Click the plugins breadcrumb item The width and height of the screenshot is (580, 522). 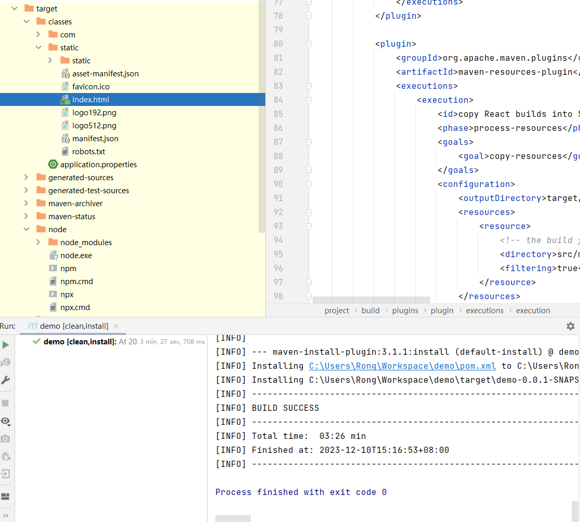[x=405, y=311]
